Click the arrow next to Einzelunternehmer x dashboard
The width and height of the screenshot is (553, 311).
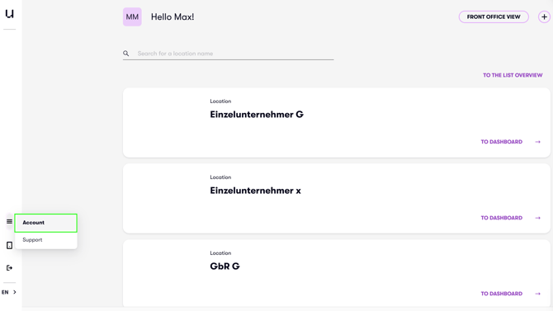tap(538, 218)
